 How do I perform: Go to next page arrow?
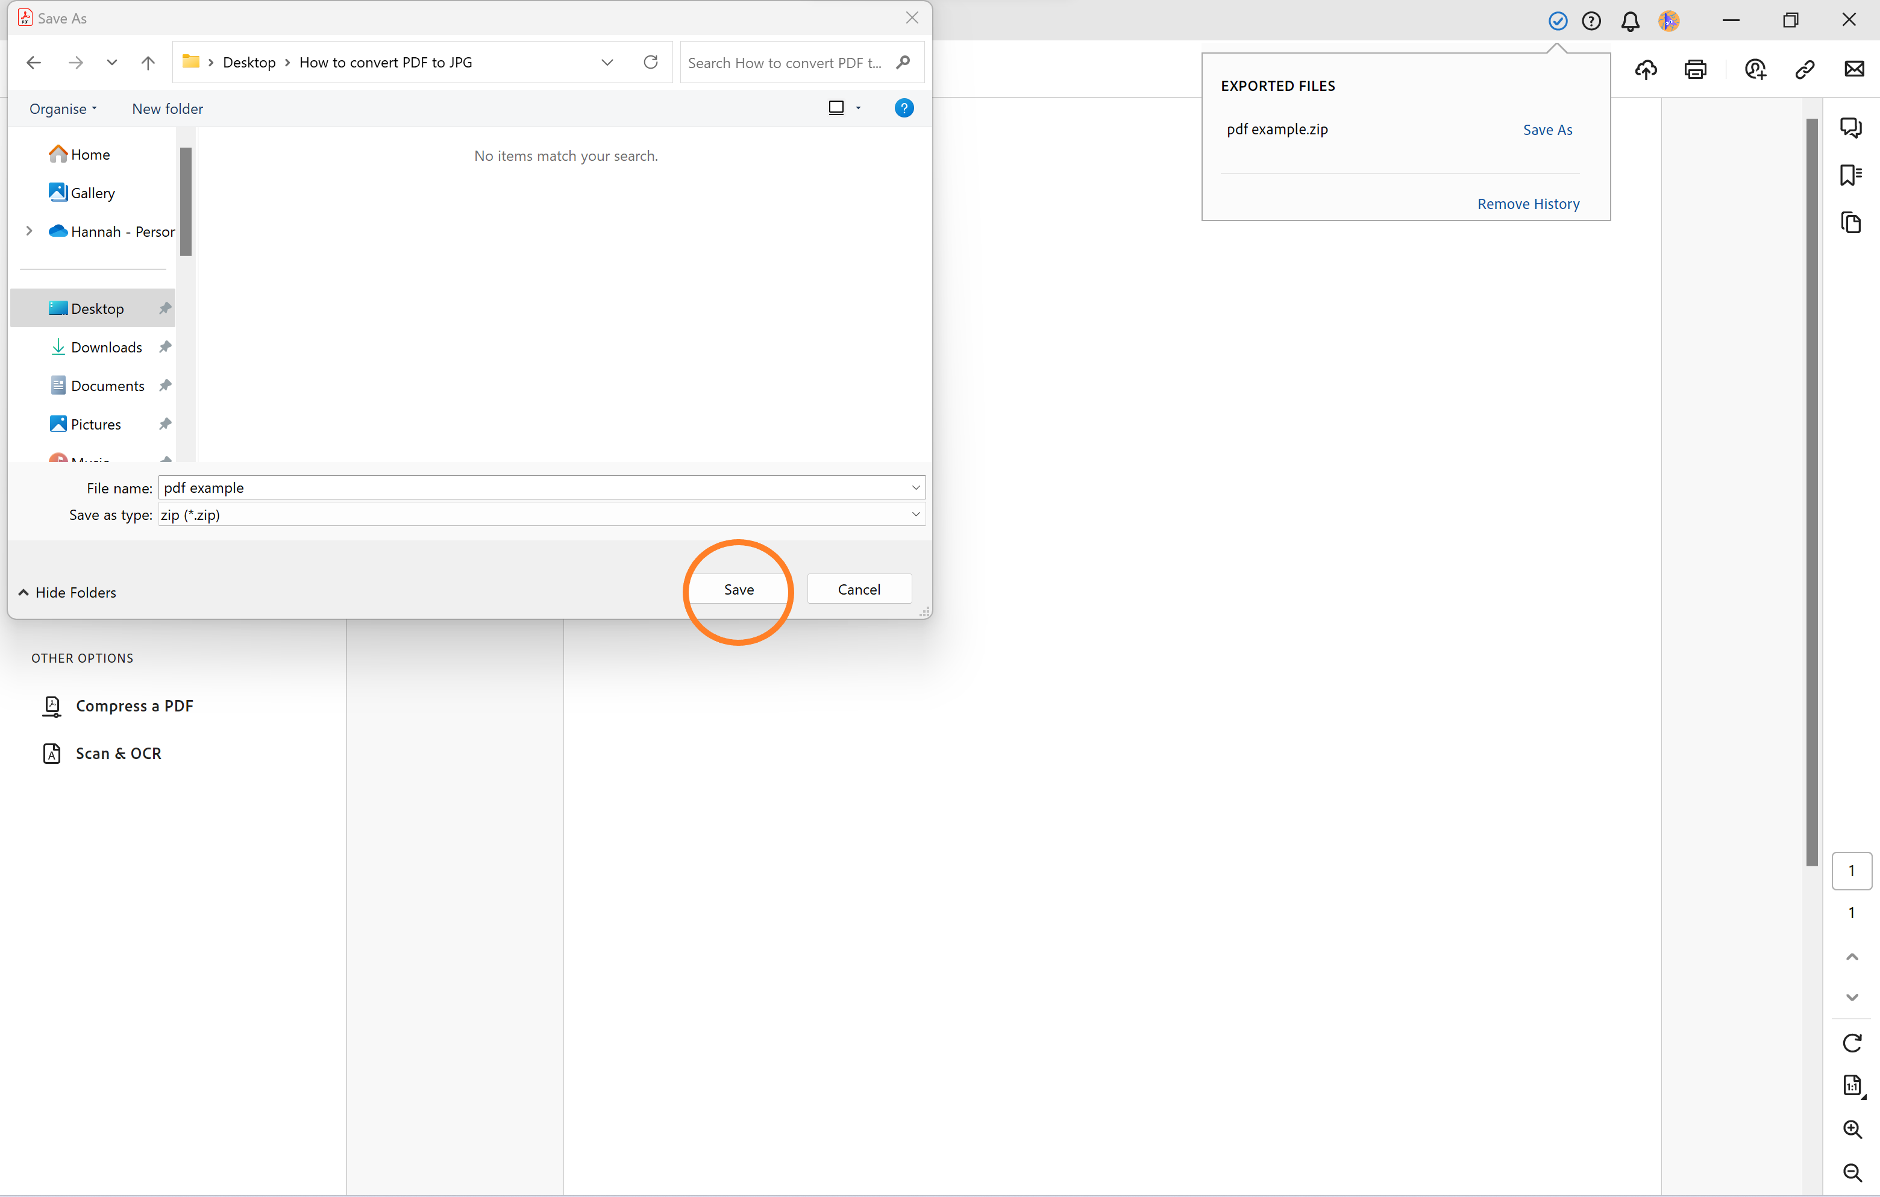[1851, 997]
